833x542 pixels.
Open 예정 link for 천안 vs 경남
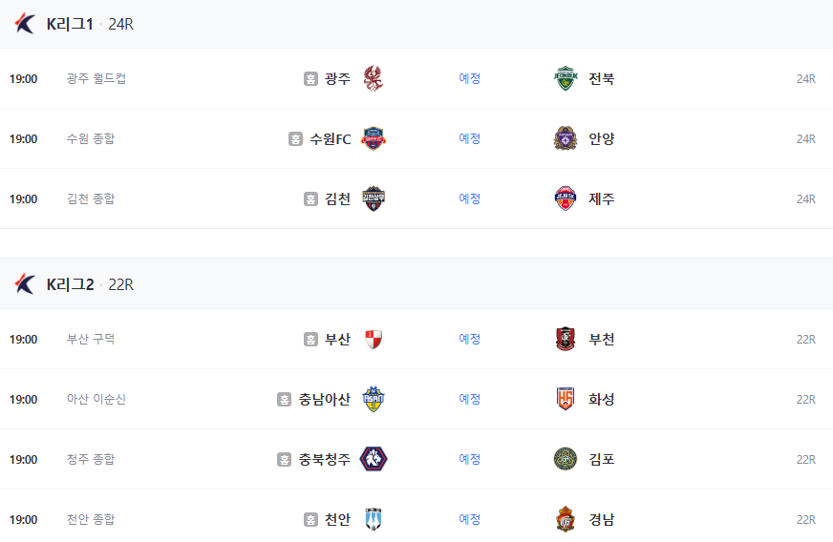tap(470, 519)
